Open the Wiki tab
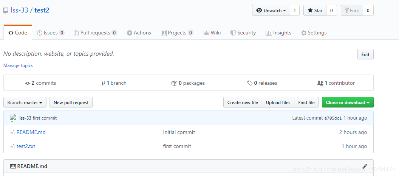Viewport: 399px width, 176px height. pyautogui.click(x=212, y=33)
